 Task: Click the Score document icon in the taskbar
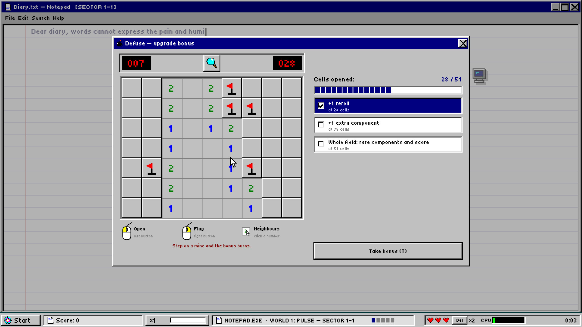50,320
